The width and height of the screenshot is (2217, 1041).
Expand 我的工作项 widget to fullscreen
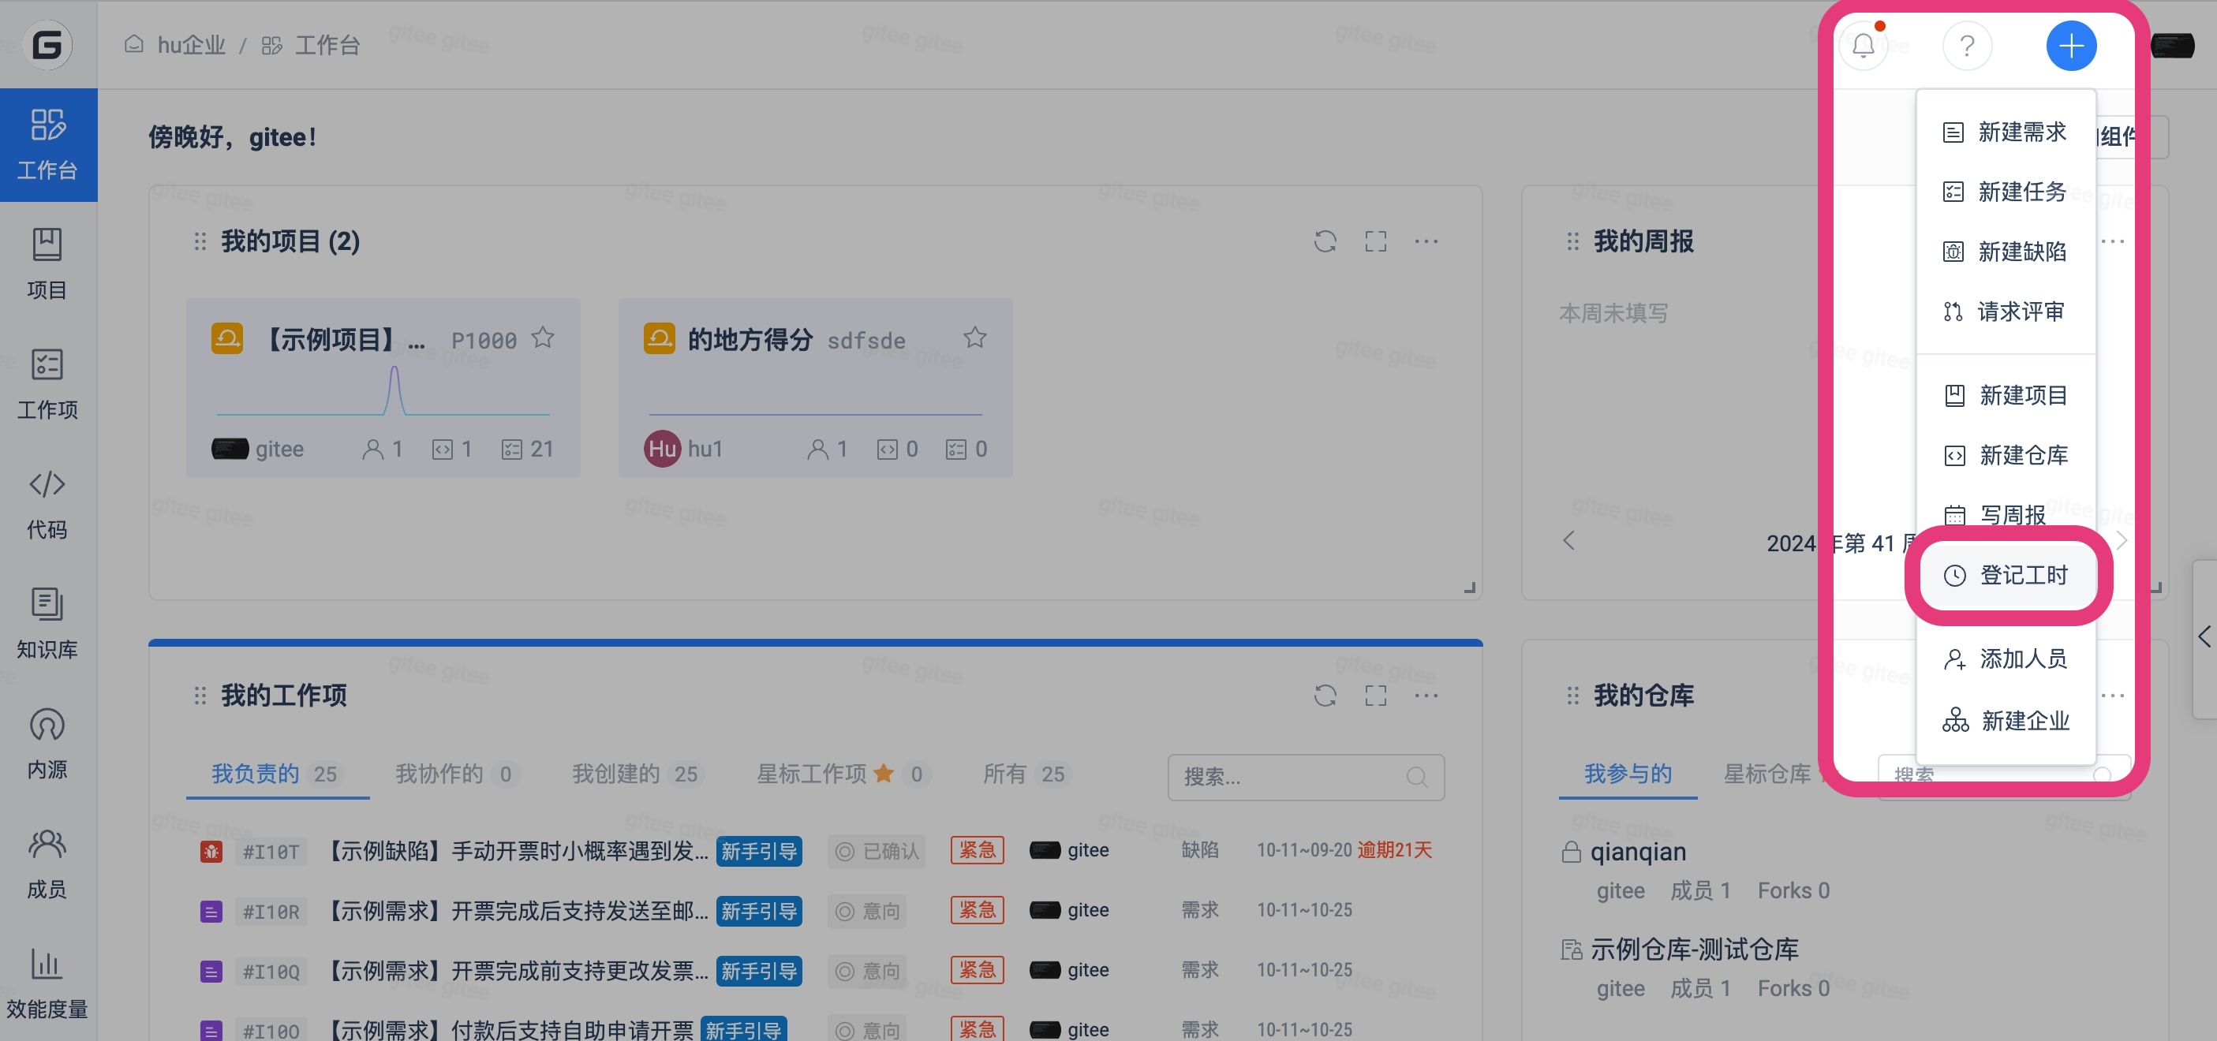(x=1375, y=695)
